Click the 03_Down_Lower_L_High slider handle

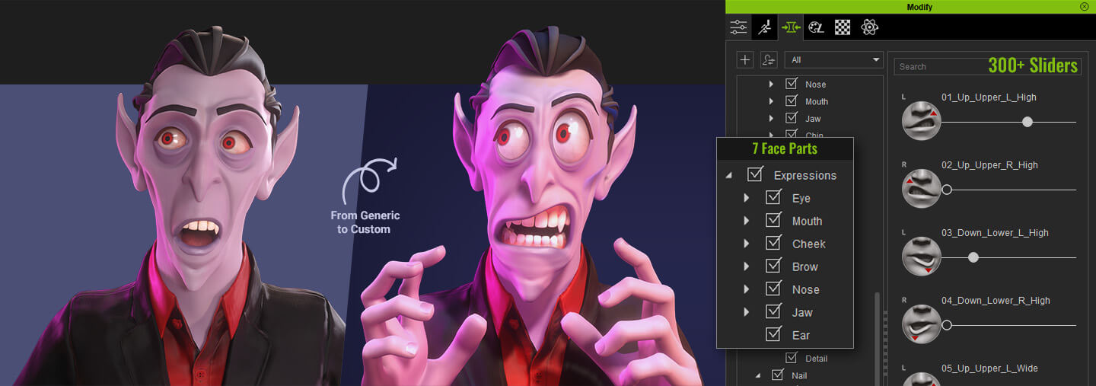(973, 258)
